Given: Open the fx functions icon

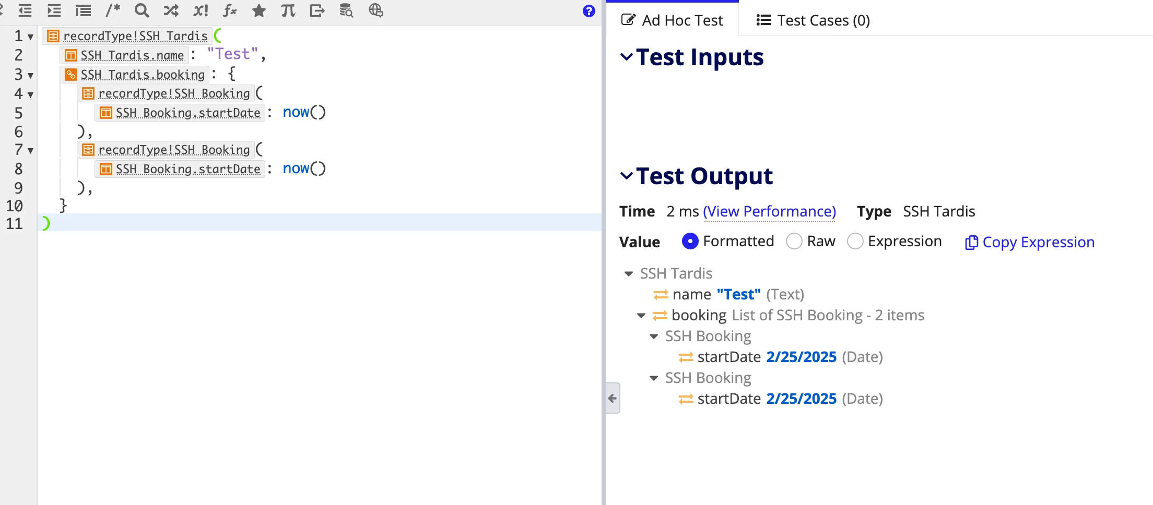Looking at the screenshot, I should [x=230, y=10].
